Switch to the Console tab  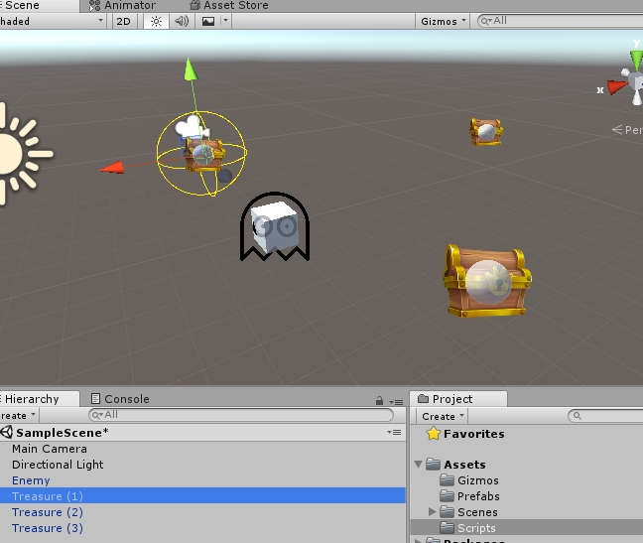pos(120,399)
